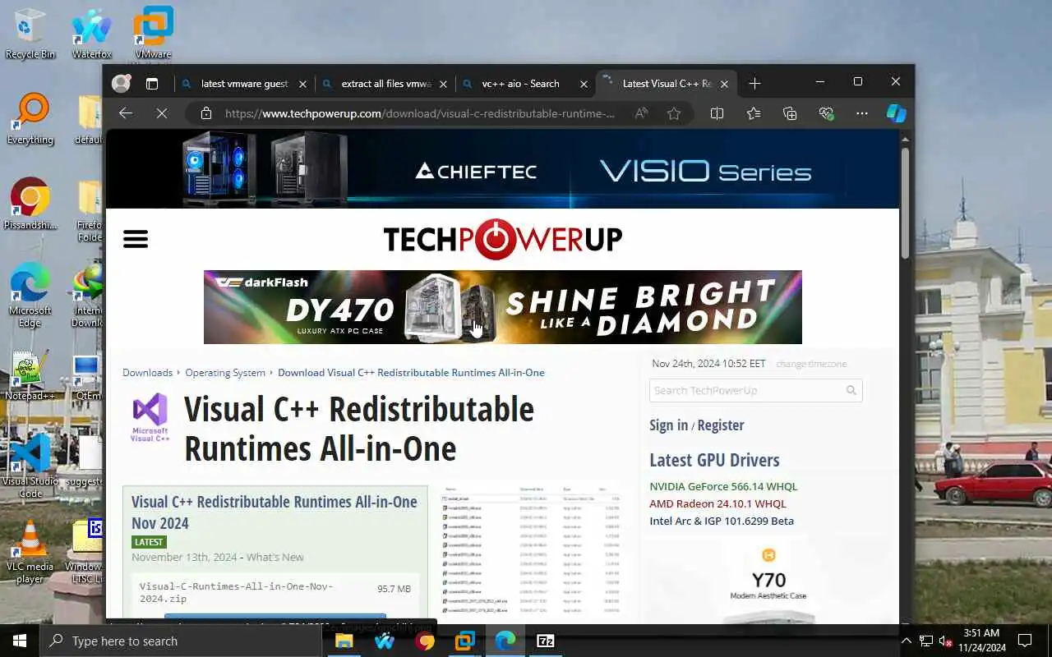Click the Windows 'Type here to search' box
The width and height of the screenshot is (1052, 657).
click(181, 641)
